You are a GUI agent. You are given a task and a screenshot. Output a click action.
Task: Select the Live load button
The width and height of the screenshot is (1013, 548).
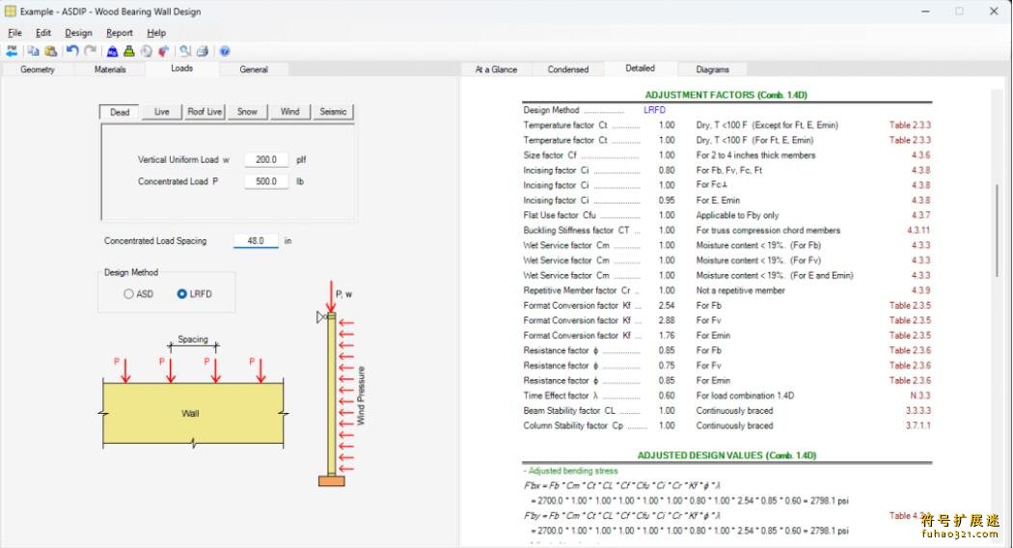coord(161,112)
